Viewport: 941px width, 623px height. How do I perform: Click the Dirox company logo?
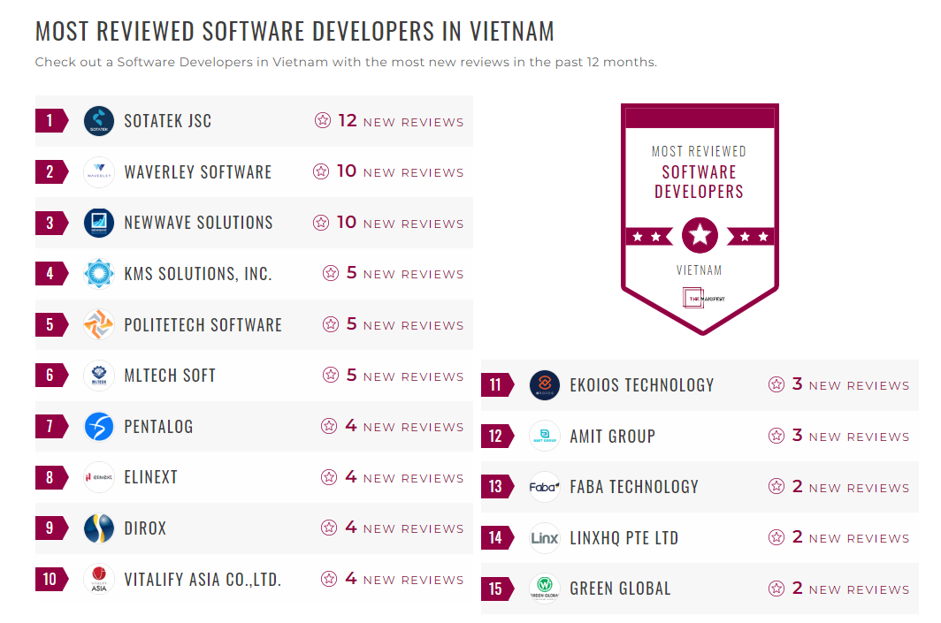point(98,528)
